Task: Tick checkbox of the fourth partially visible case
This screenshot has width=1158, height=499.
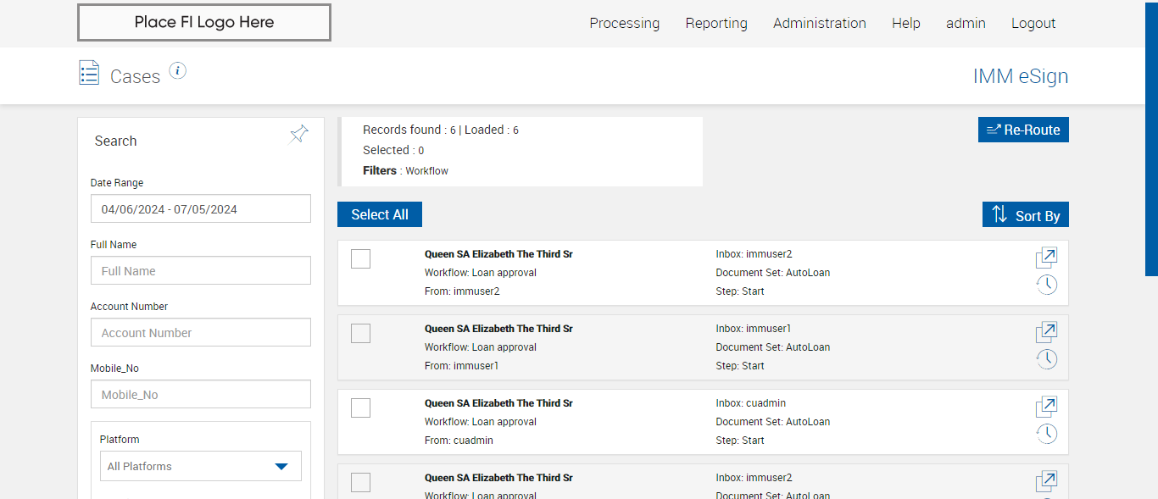Action: (x=360, y=482)
